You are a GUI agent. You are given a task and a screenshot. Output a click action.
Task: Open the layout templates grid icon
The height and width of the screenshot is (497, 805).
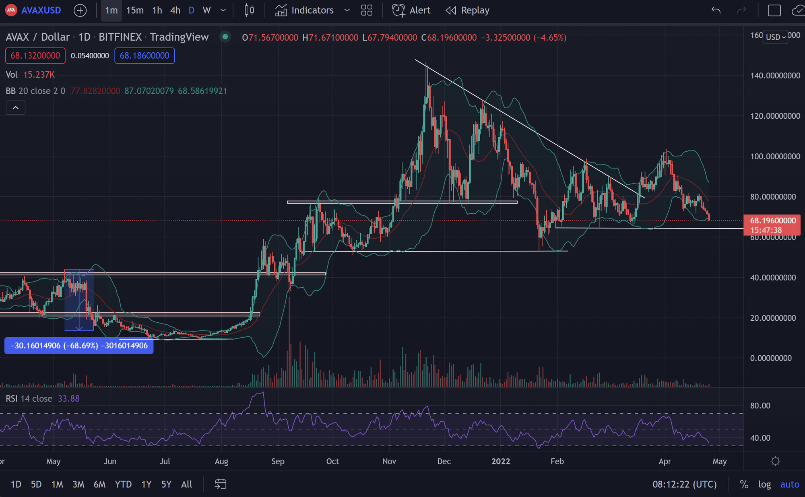tap(367, 10)
